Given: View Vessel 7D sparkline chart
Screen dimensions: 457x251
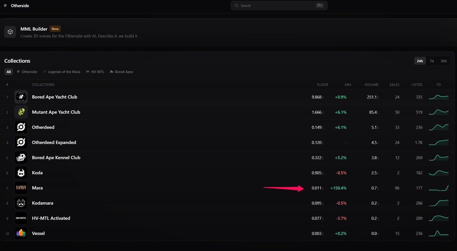Looking at the screenshot, I should [439, 233].
